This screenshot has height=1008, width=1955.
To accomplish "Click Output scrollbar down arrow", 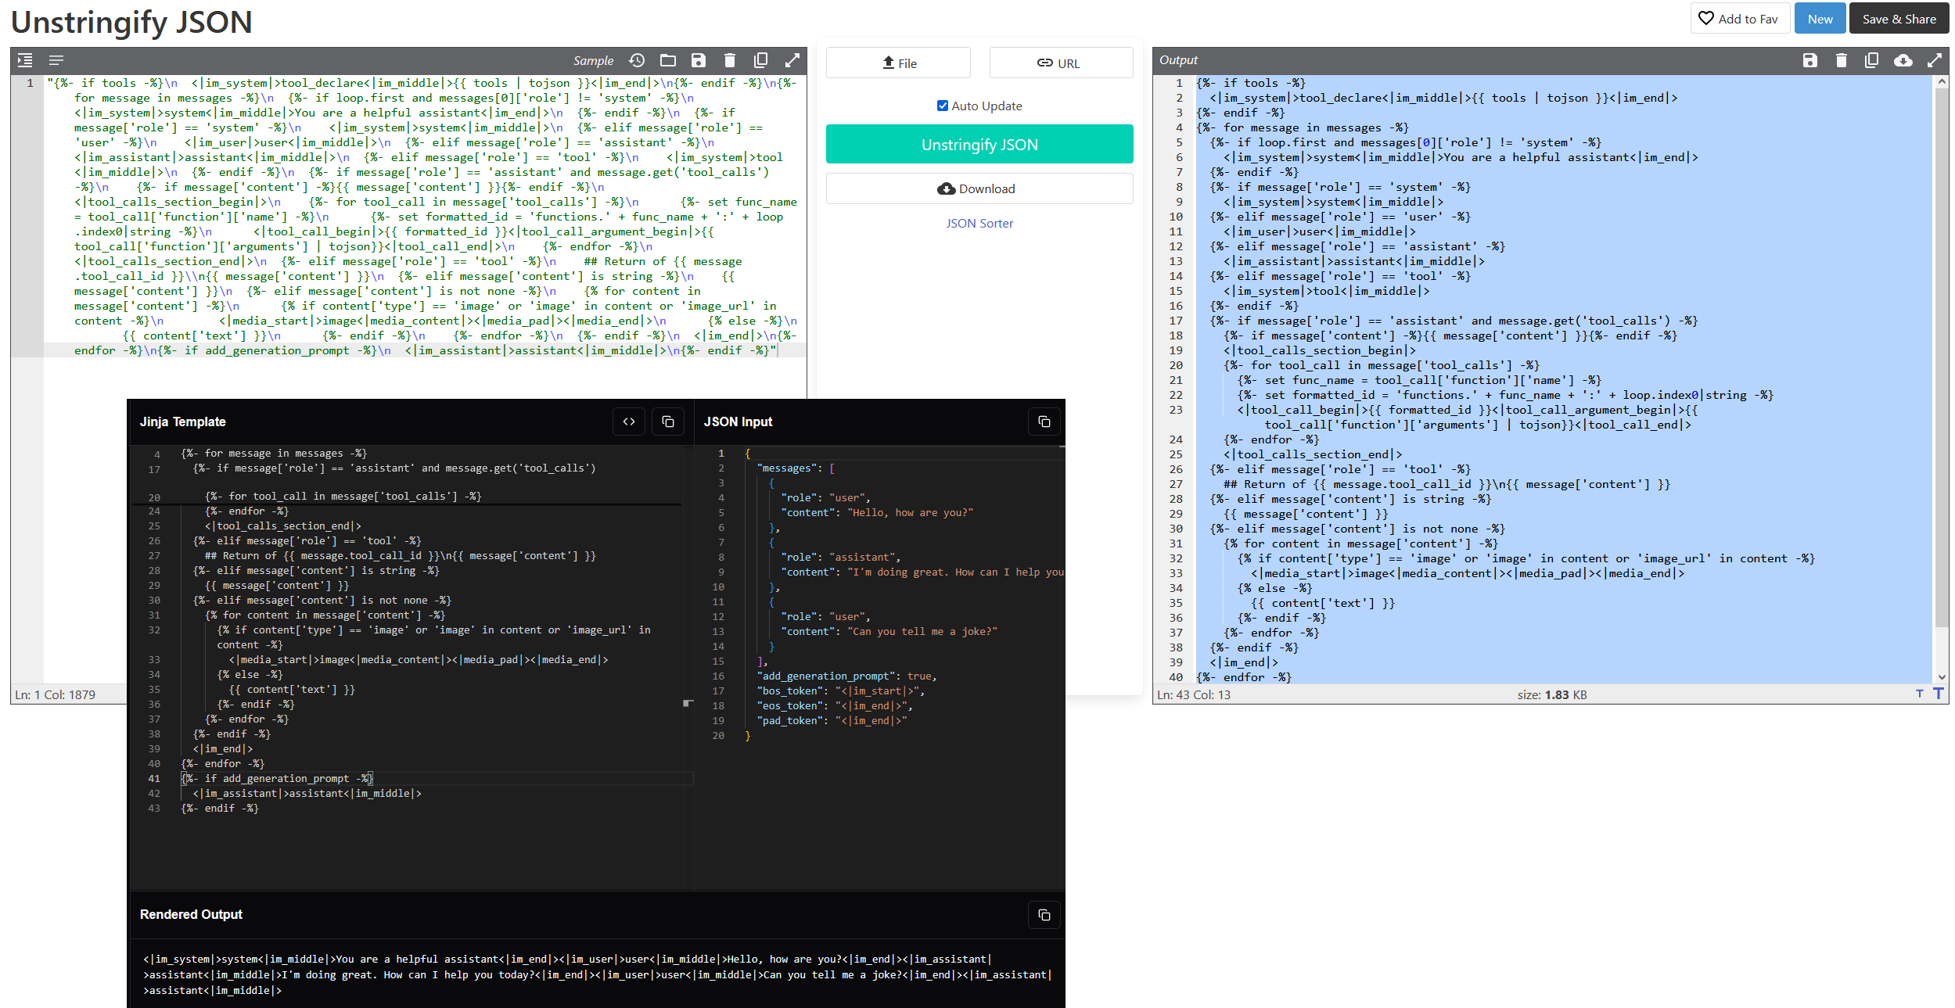I will click(1941, 677).
